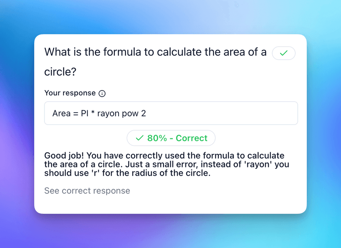The height and width of the screenshot is (248, 341).
Task: Click the green checkmark badge beside the question
Action: [283, 53]
